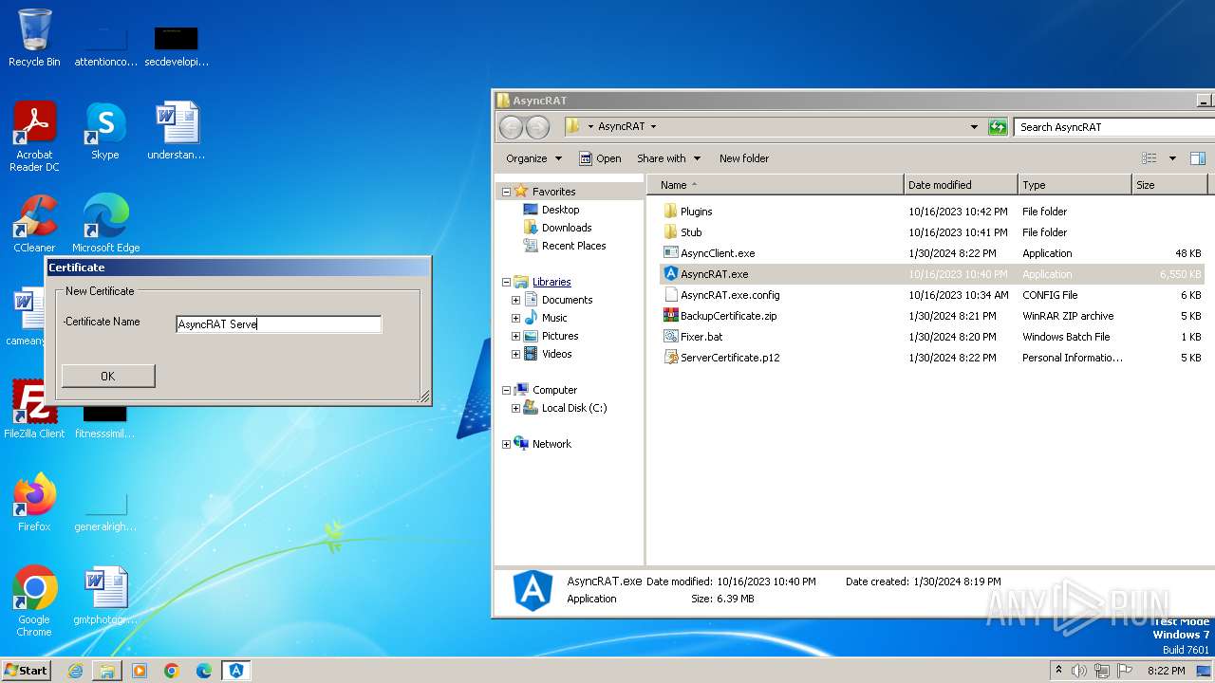Click the volume speaker tray icon
Viewport: 1215px width, 683px height.
click(x=1079, y=671)
